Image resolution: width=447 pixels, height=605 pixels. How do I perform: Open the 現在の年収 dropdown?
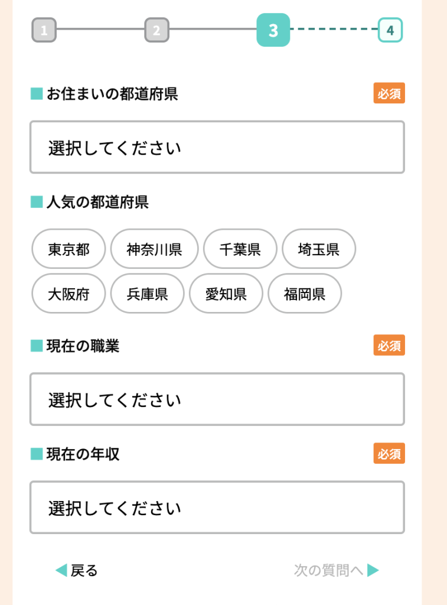click(217, 507)
